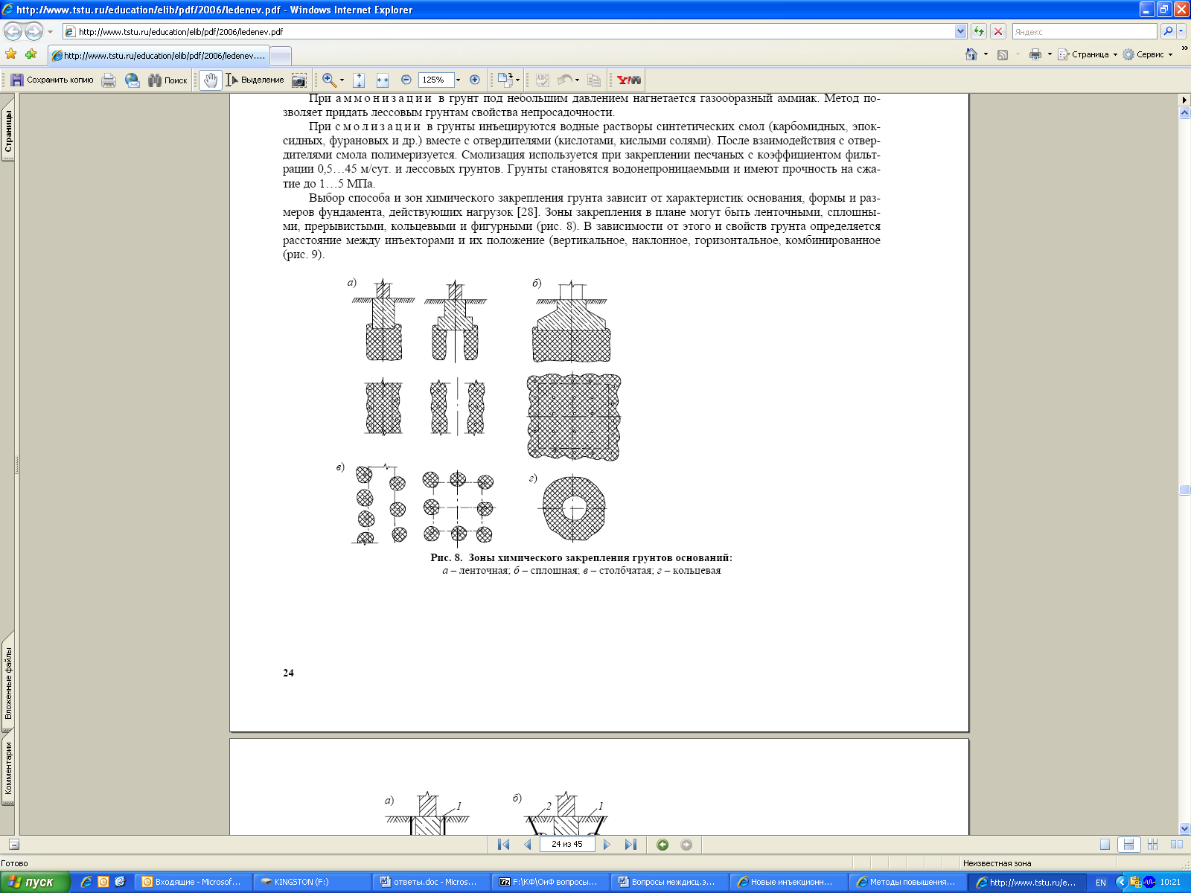Click the vertical scrollbar thumb
The height and width of the screenshot is (893, 1191).
tap(1184, 490)
